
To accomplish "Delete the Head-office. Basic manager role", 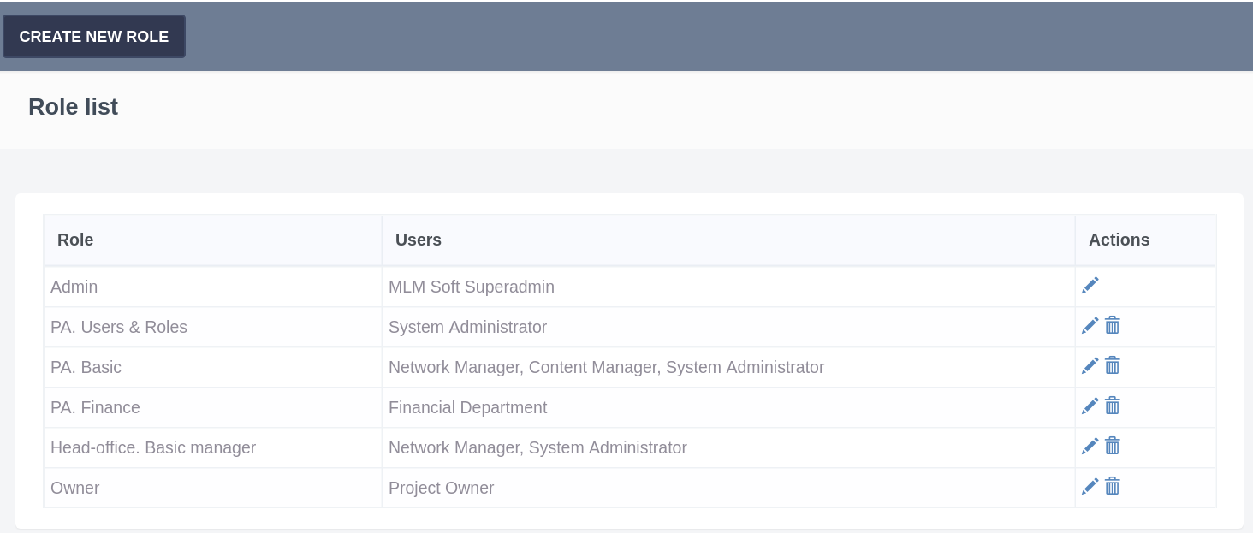I will (1113, 447).
